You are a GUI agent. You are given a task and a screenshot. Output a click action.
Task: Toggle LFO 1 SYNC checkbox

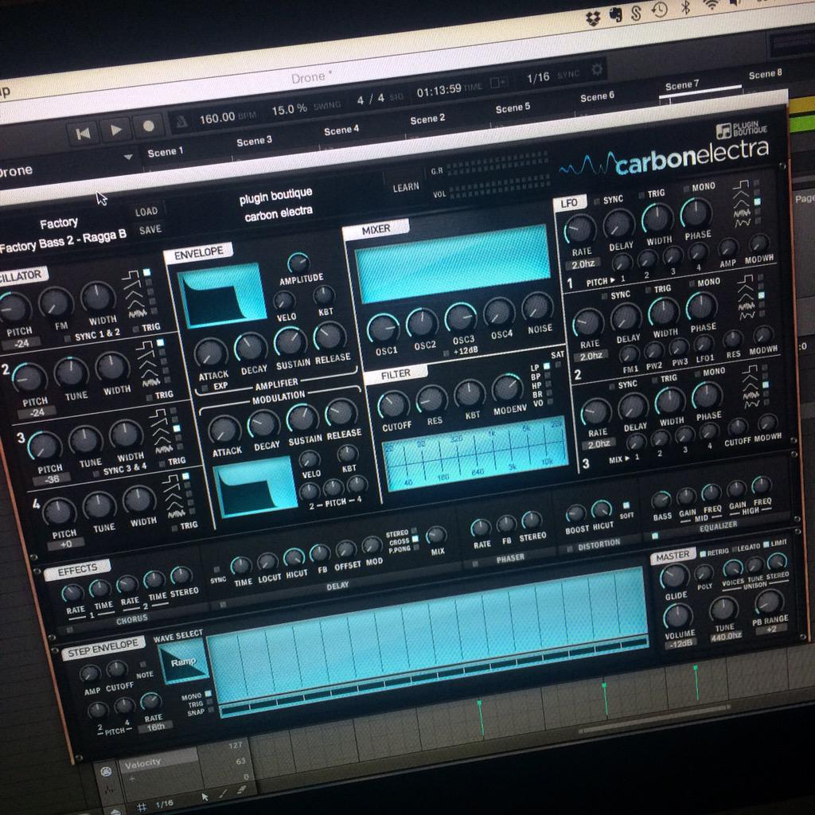click(596, 201)
